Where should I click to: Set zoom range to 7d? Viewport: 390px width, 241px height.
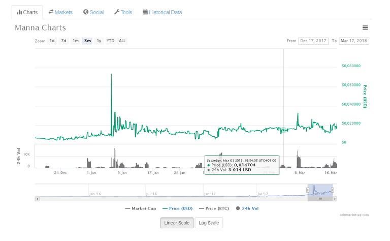pos(63,41)
